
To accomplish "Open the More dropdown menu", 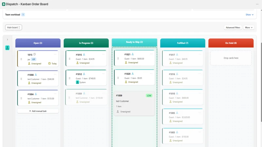I will (249, 27).
